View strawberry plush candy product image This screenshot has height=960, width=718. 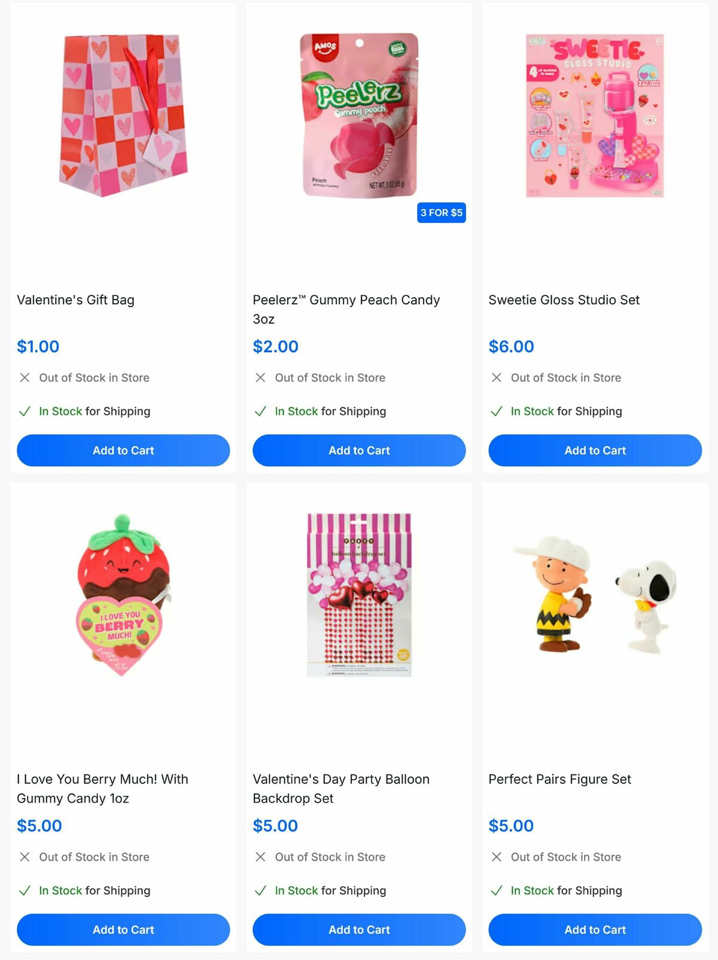(x=123, y=595)
